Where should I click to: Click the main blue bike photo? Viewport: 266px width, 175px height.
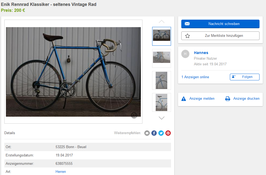pos(73,72)
